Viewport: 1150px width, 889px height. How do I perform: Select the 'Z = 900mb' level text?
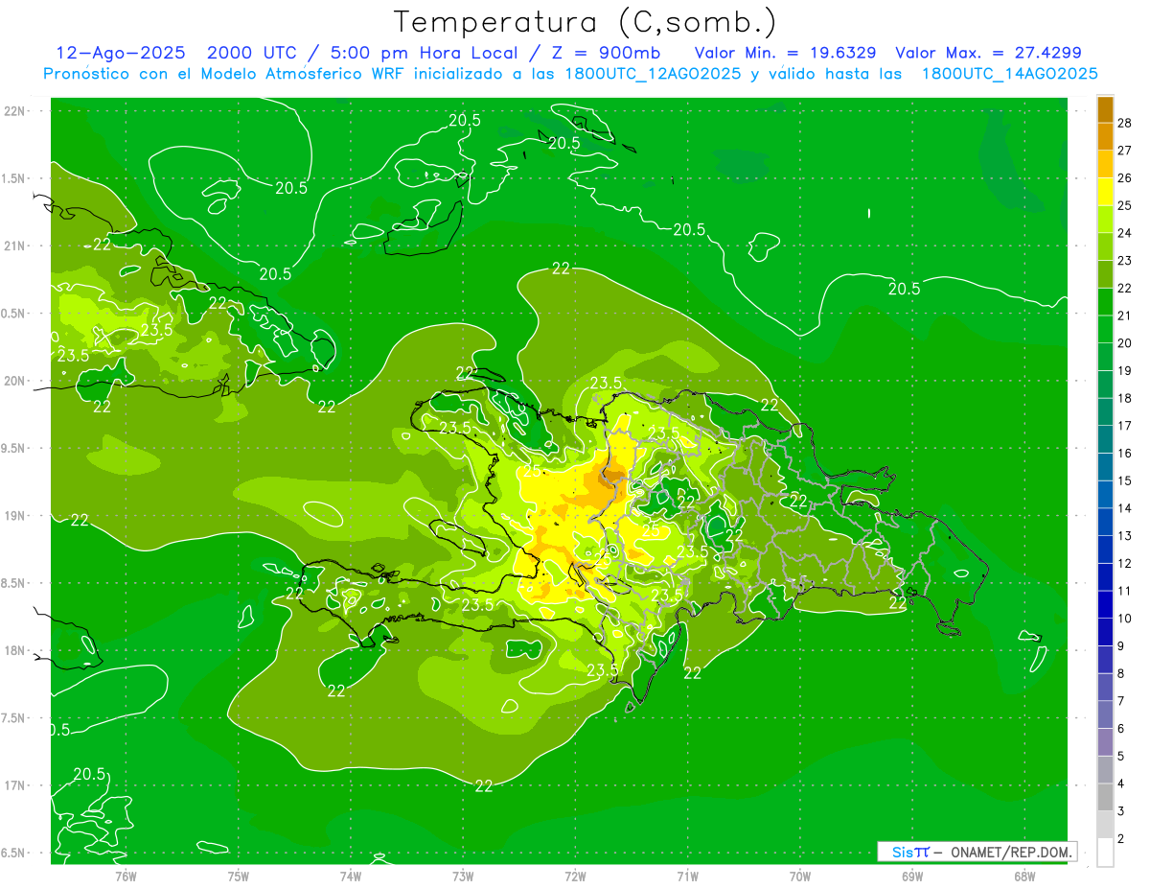tap(603, 53)
